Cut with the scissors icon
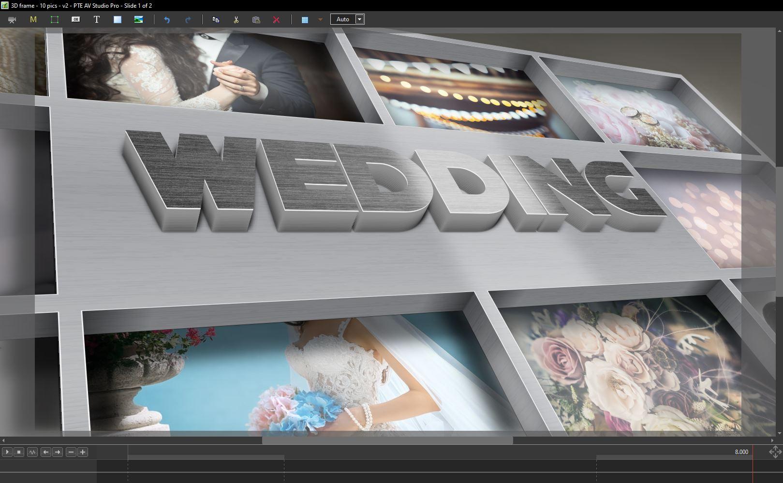This screenshot has width=783, height=483. click(236, 20)
